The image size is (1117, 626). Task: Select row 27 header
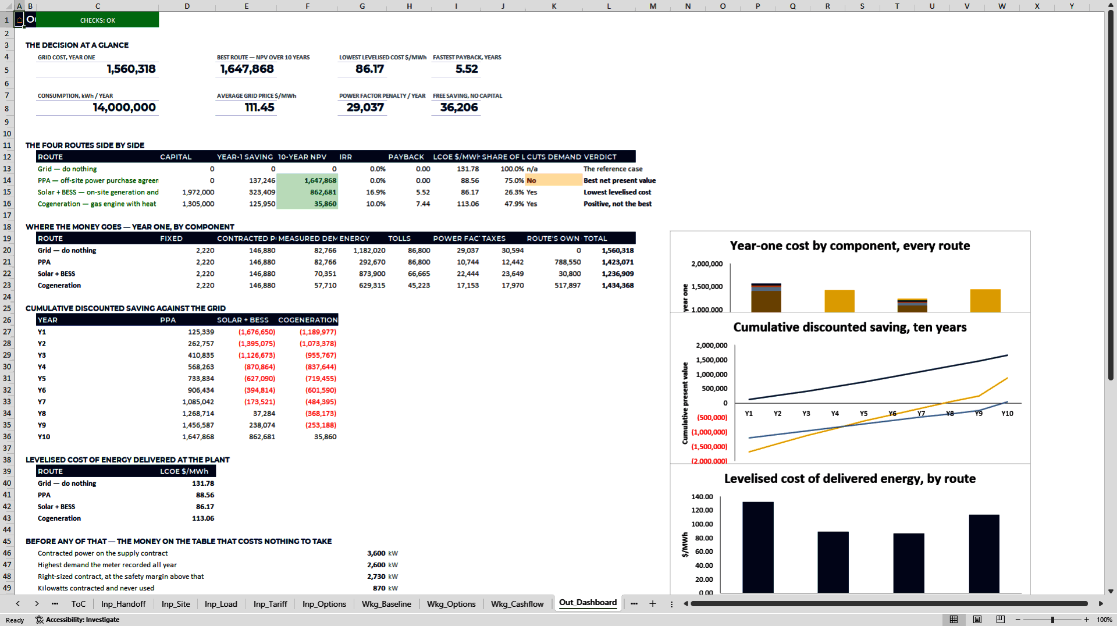tap(7, 332)
